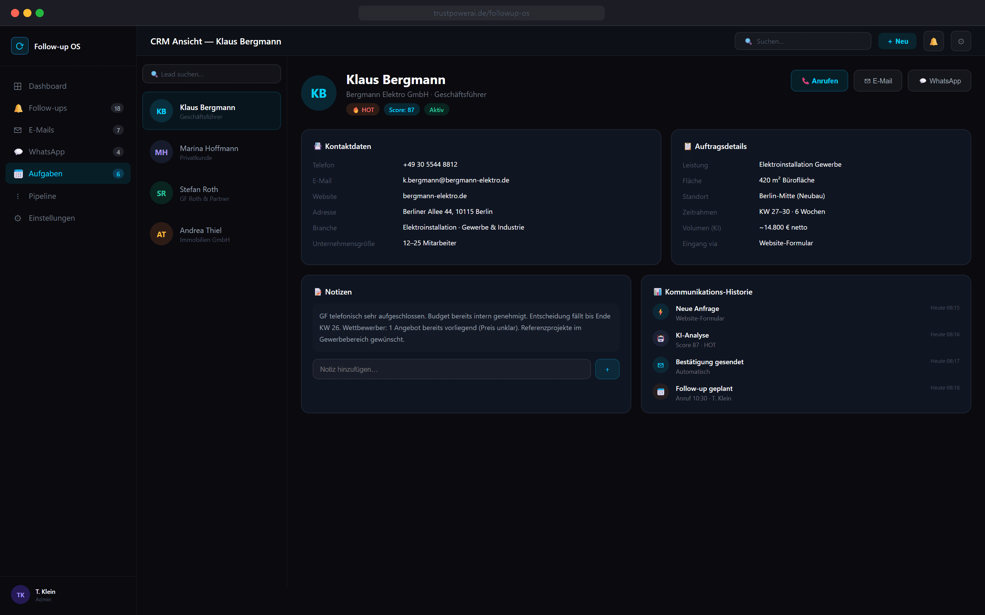Screen dimensions: 985x615
Task: Click the large KB profile avatar
Action: click(319, 93)
